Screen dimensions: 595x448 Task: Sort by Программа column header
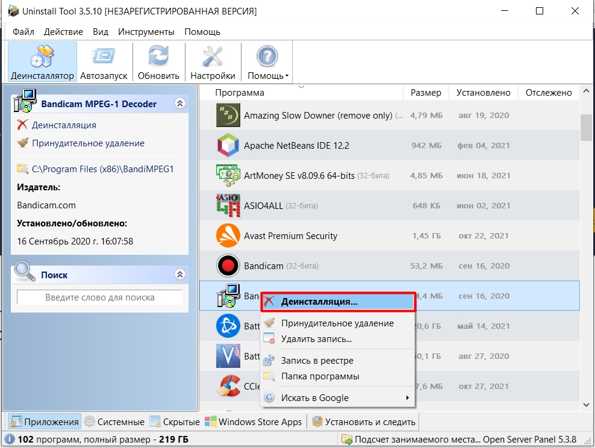tap(301, 93)
